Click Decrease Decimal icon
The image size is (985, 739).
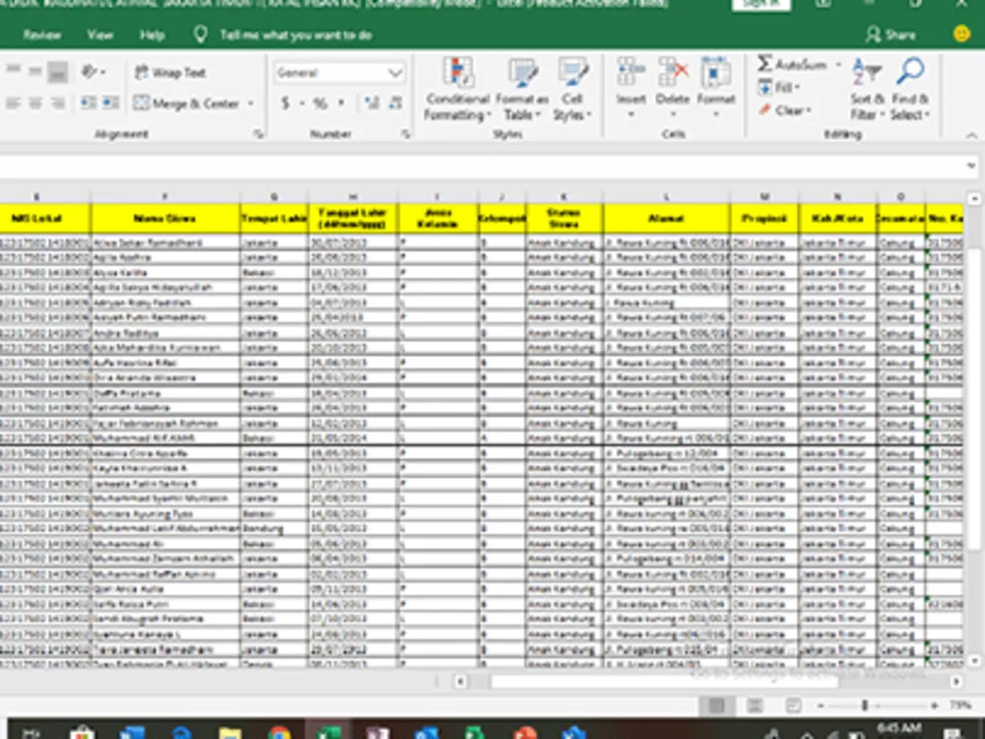[x=395, y=103]
